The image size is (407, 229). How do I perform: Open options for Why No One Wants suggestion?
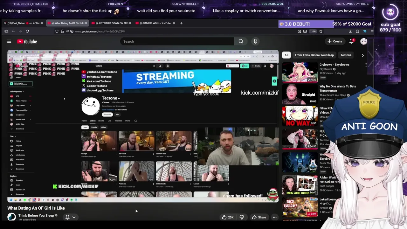366,87
